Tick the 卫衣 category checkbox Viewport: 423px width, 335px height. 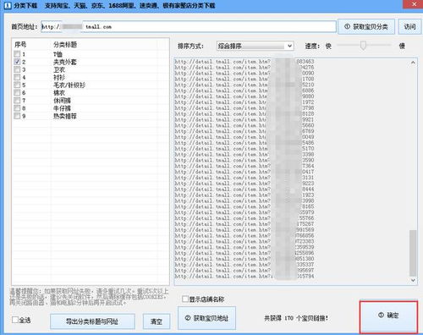click(17, 69)
